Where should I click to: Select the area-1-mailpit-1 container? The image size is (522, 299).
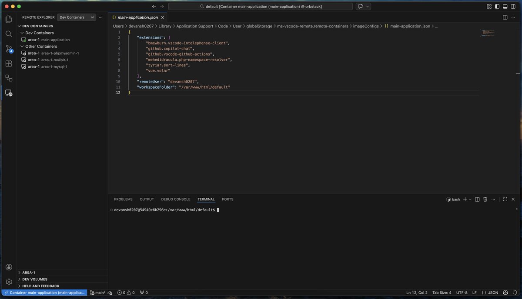[x=62, y=60]
